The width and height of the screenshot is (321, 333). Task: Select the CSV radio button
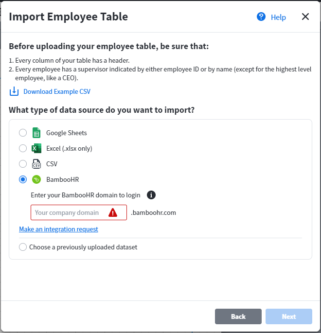pos(23,164)
